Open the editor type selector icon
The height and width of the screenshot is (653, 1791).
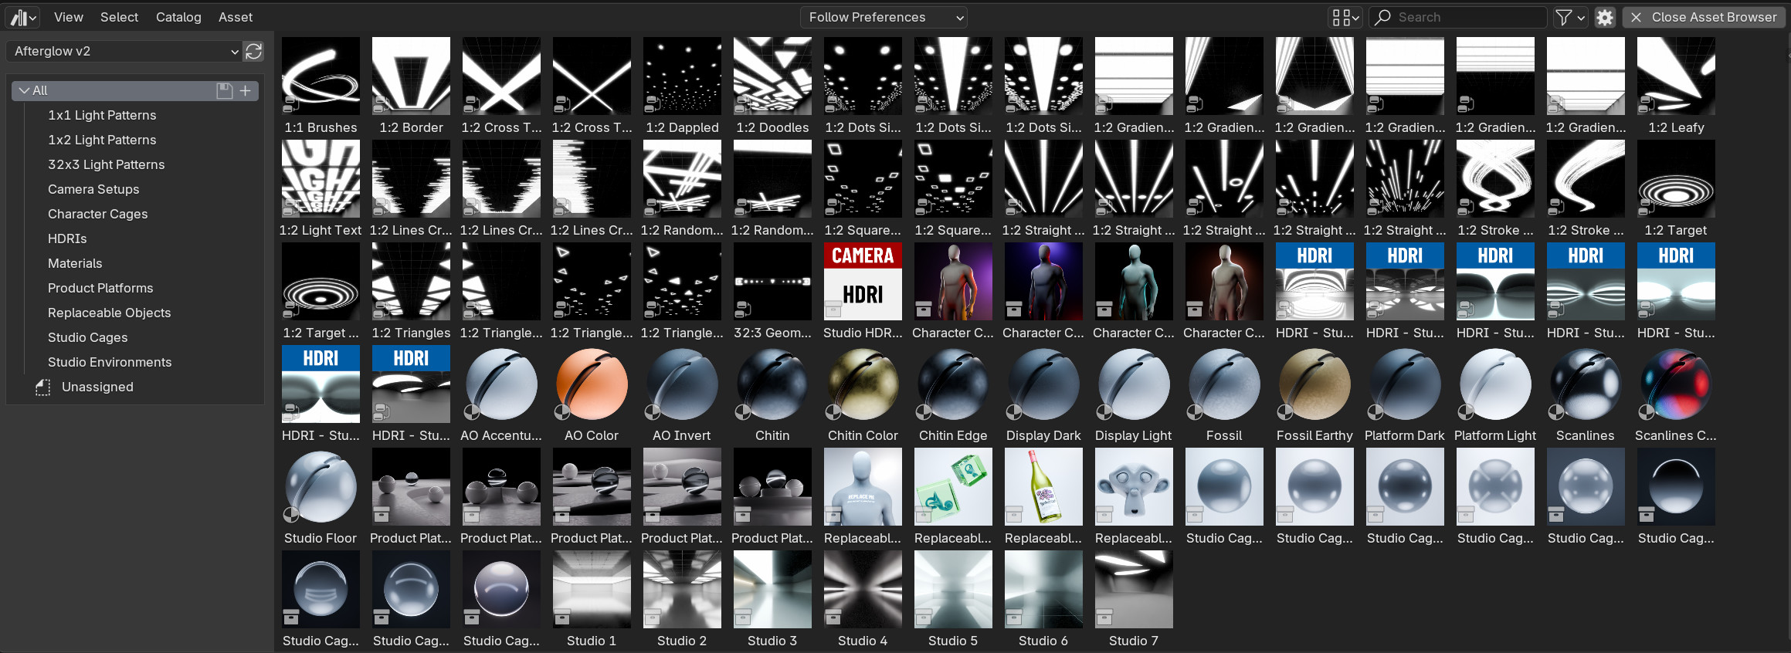point(24,17)
